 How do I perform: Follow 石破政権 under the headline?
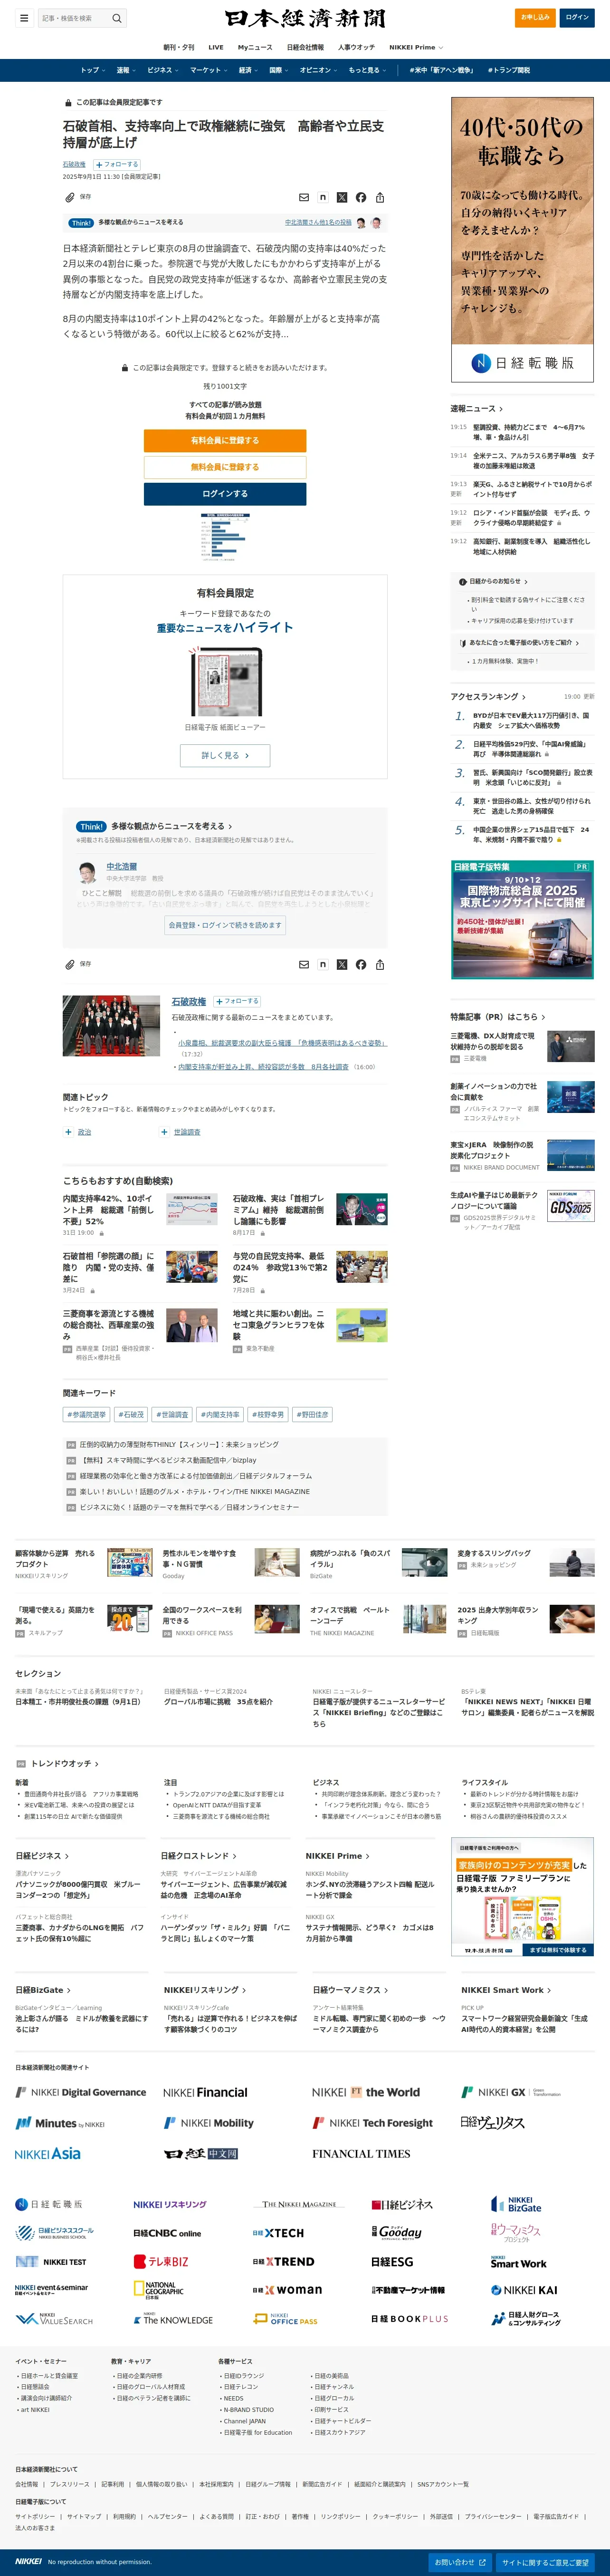[x=117, y=164]
